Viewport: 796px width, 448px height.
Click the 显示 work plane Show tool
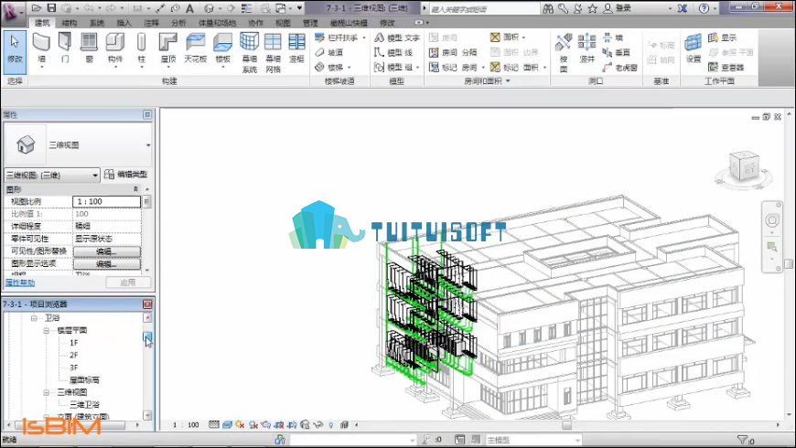(x=723, y=37)
